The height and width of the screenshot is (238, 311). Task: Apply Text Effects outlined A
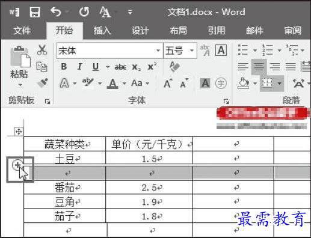[x=64, y=83]
